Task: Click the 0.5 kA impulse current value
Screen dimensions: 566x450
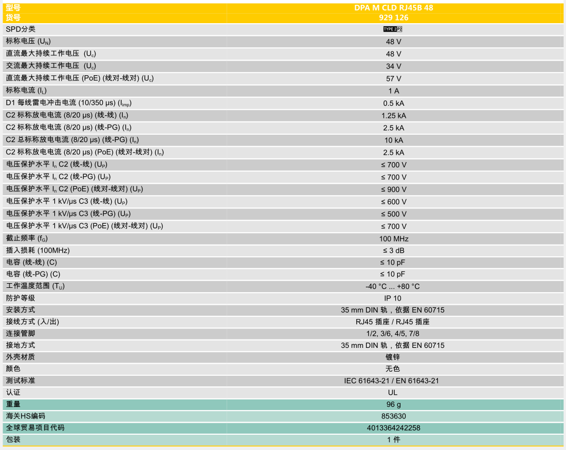Action: [393, 103]
